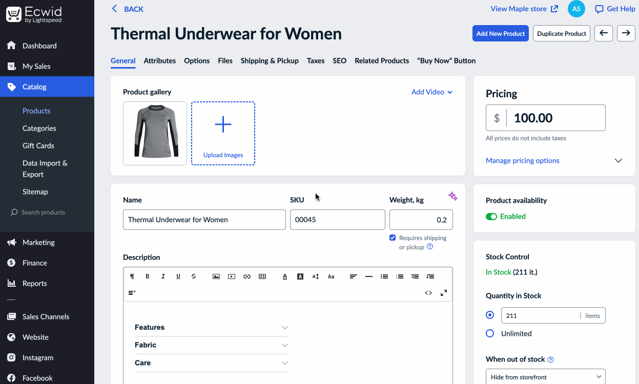The image size is (639, 384).
Task: Open text alignment options
Action: [354, 276]
